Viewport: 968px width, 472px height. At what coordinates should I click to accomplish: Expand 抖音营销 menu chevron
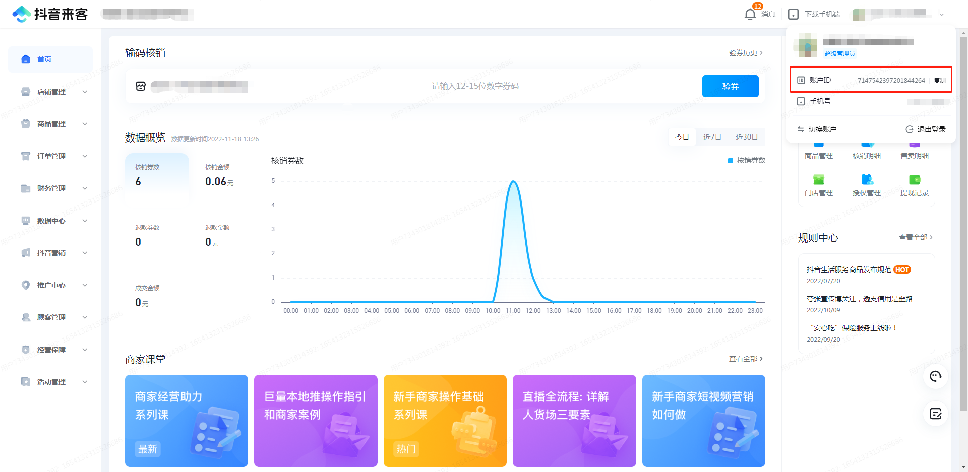point(85,253)
